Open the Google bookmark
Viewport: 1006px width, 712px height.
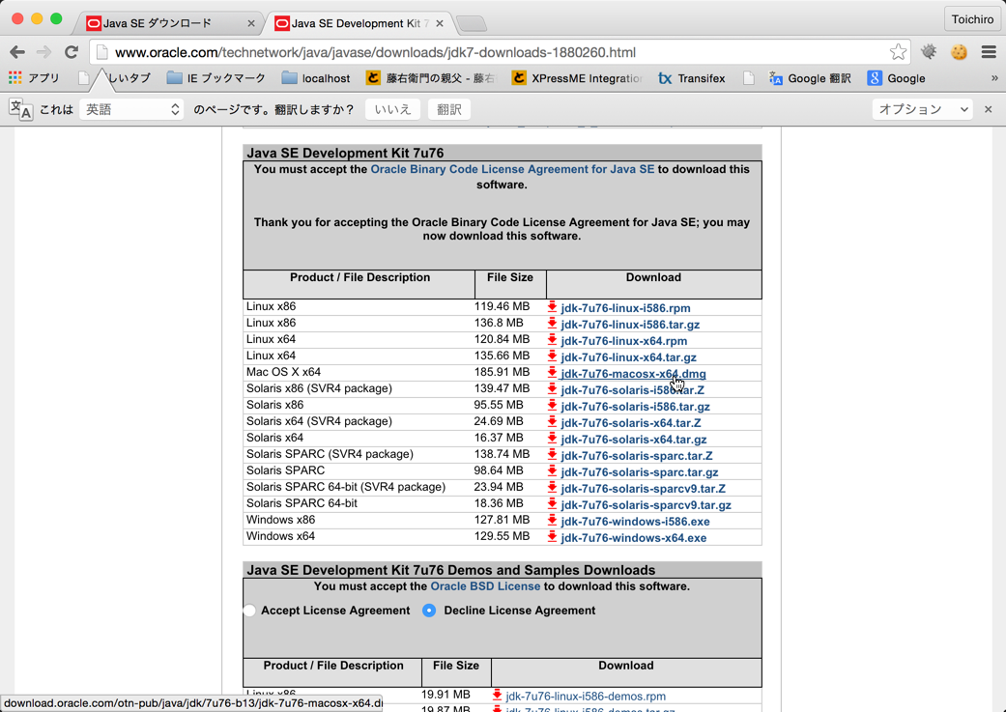pyautogui.click(x=896, y=78)
